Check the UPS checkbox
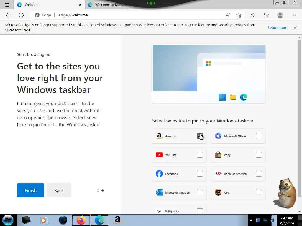Screen dimensions: 302x226 259,192
